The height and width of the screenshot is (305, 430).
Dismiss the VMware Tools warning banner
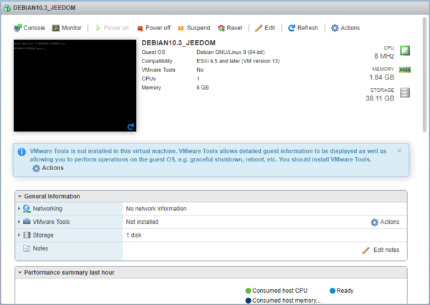(x=399, y=151)
